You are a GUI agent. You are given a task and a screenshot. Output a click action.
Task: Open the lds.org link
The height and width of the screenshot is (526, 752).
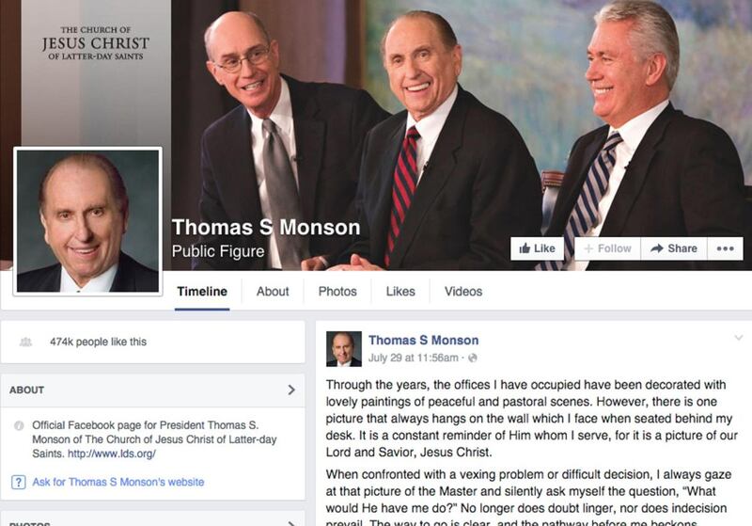pyautogui.click(x=111, y=454)
